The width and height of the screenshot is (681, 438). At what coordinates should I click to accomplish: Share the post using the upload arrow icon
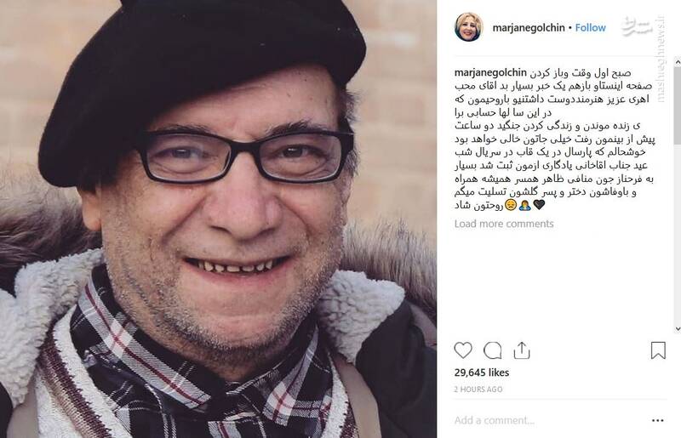pos(522,350)
